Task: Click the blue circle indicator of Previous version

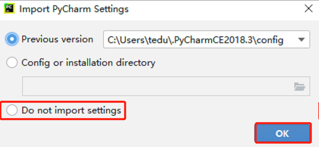Action: pyautogui.click(x=12, y=39)
